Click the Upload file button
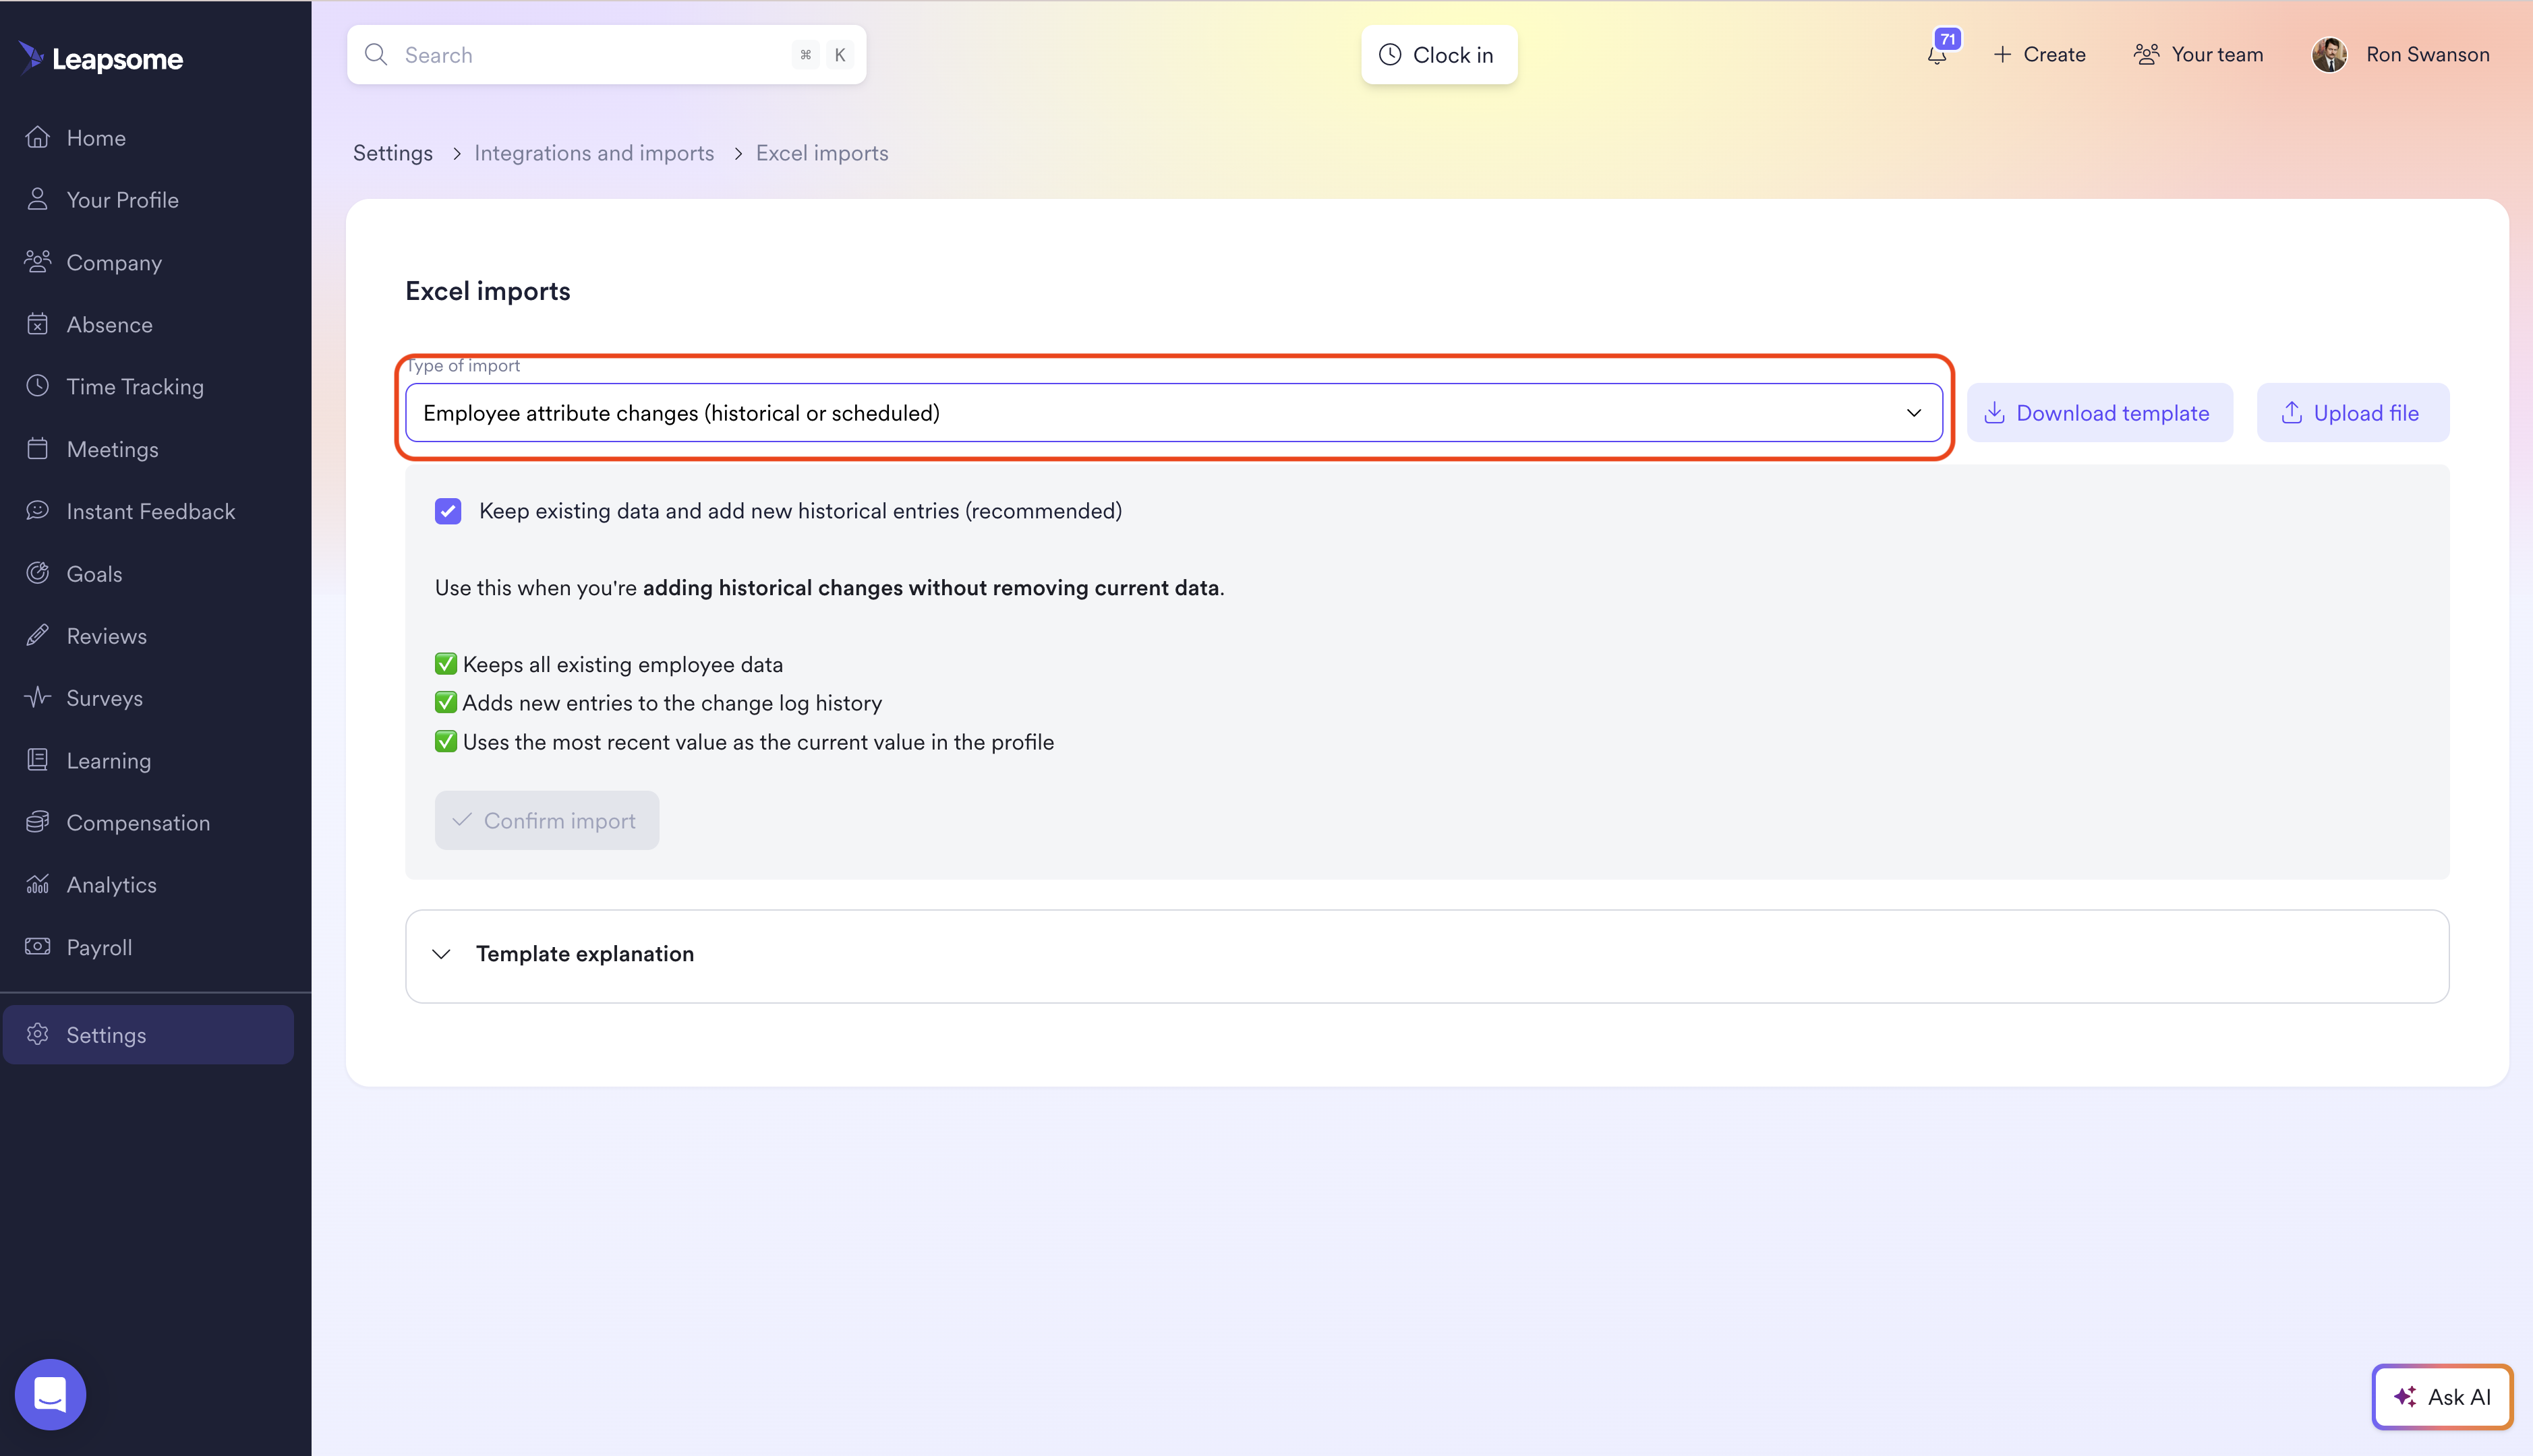 coord(2352,413)
